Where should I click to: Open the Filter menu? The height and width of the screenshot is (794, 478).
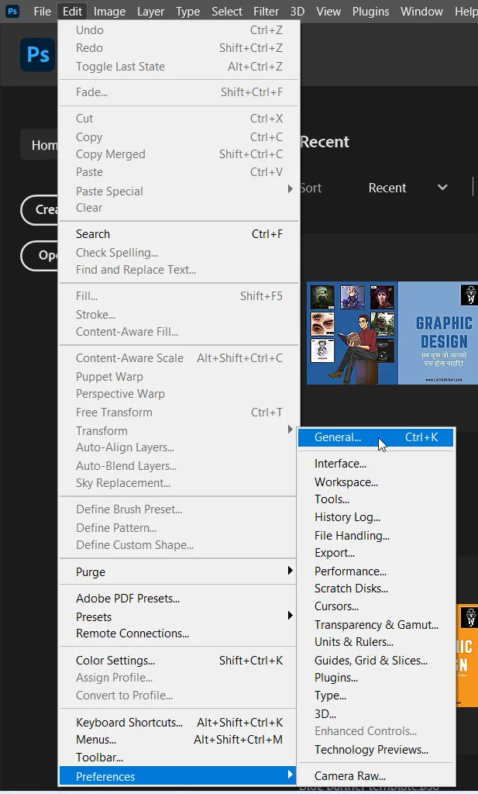pos(266,11)
